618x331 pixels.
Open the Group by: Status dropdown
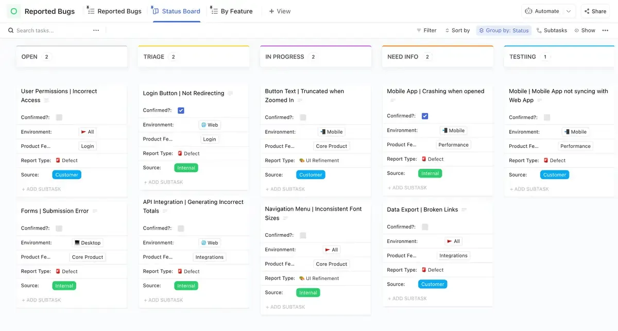pyautogui.click(x=504, y=30)
